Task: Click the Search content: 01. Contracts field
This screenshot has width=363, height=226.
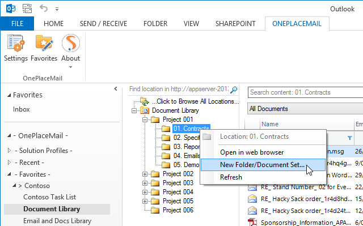Action: pos(305,92)
